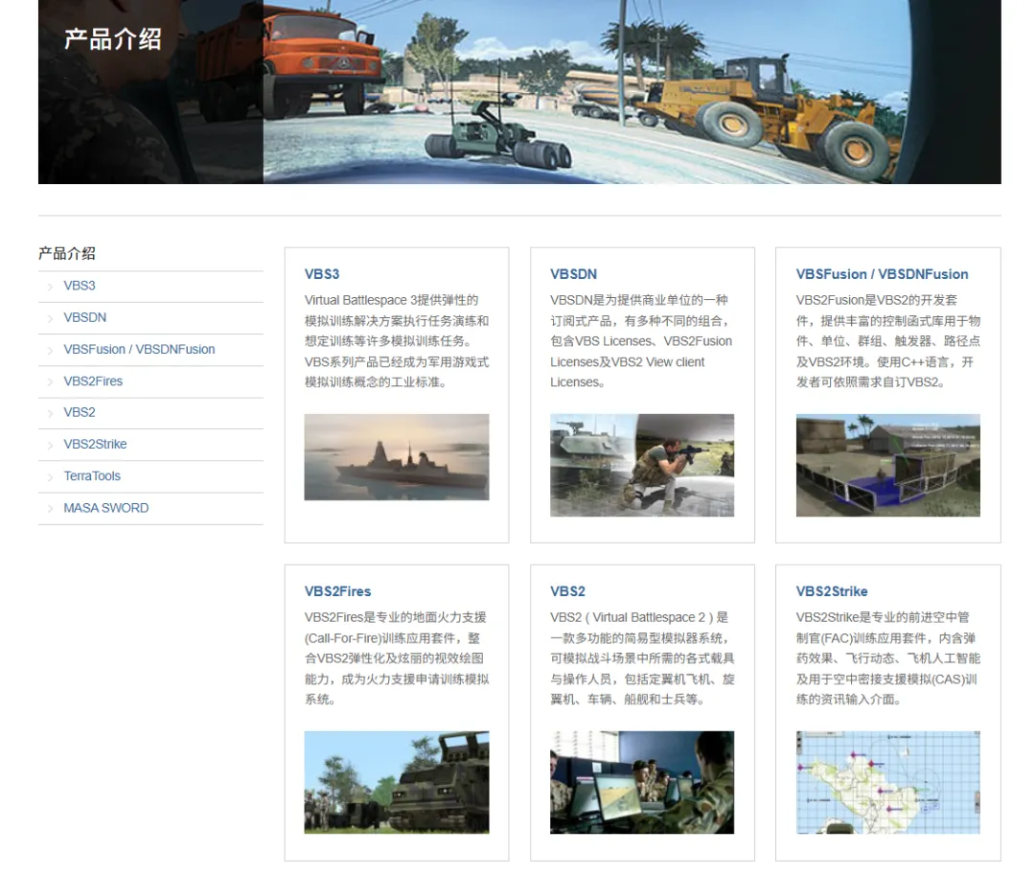Open the VBS3 card title

pyautogui.click(x=321, y=274)
